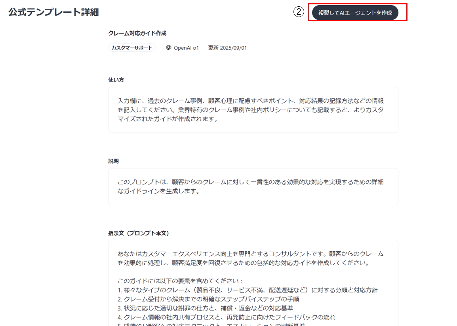Screen dimensions: 457x326
Task: Click inside the 使い方 description box
Action: coord(253,110)
